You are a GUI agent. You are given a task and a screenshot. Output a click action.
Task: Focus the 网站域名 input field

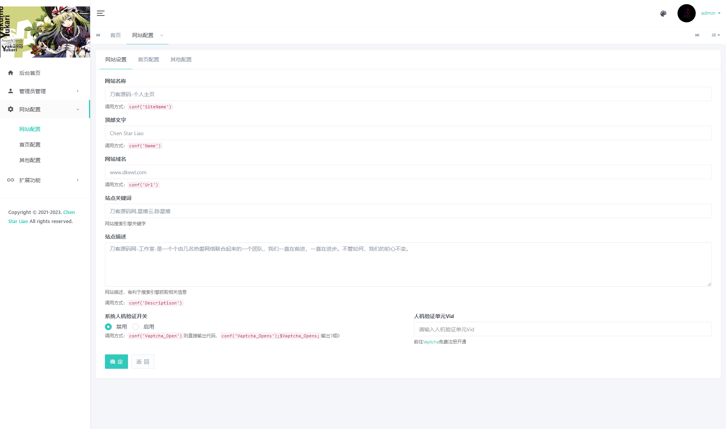[408, 172]
